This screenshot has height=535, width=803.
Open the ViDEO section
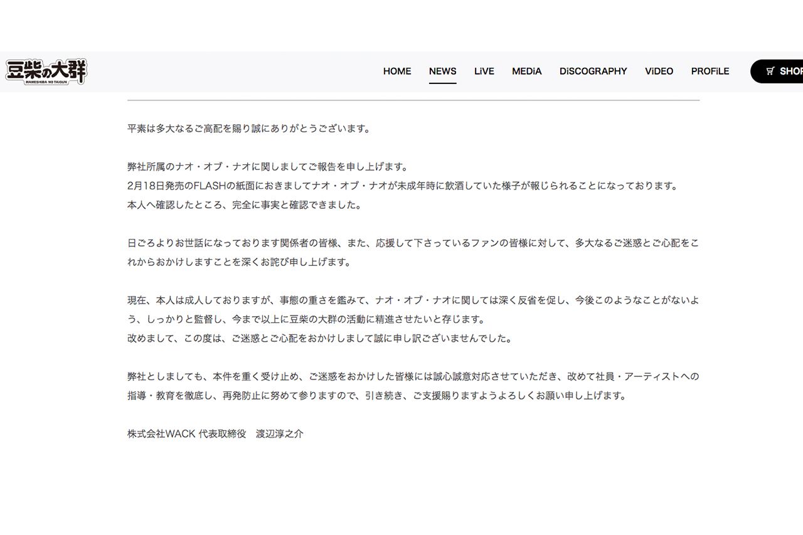[x=659, y=72]
